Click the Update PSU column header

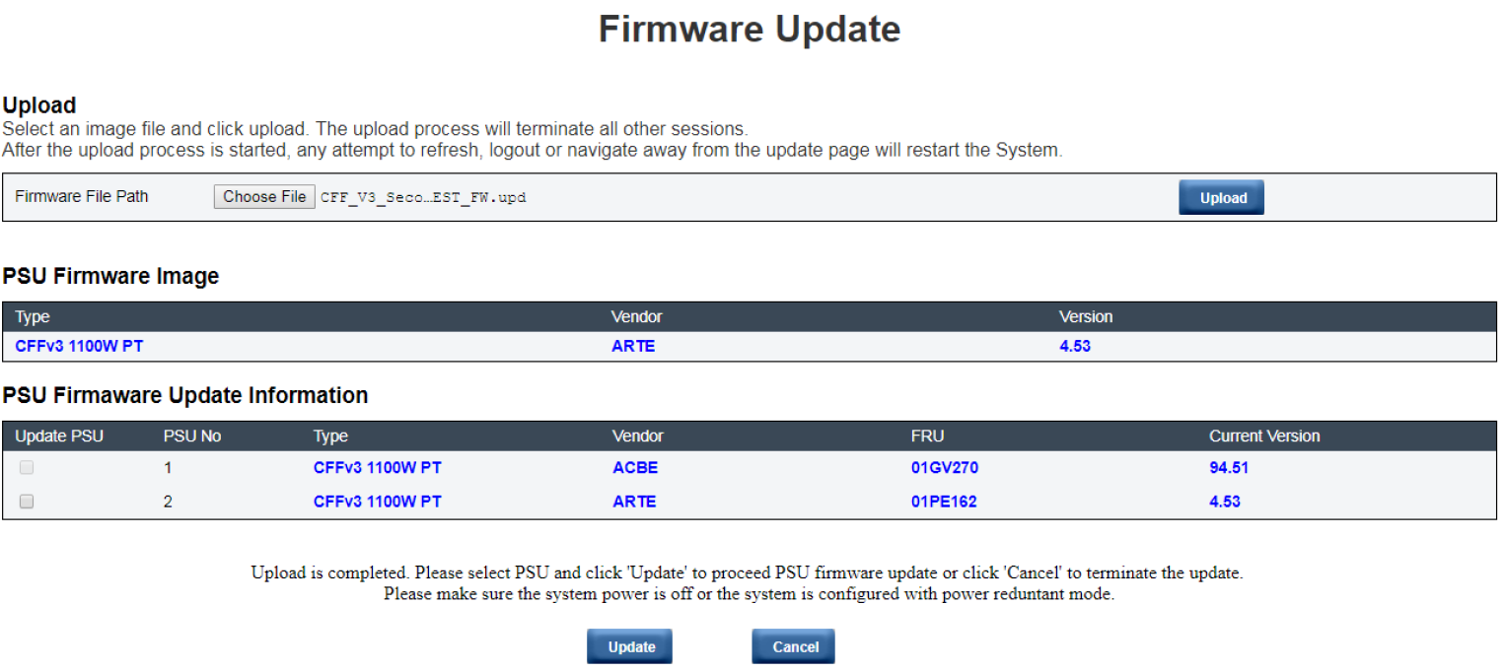tap(59, 436)
